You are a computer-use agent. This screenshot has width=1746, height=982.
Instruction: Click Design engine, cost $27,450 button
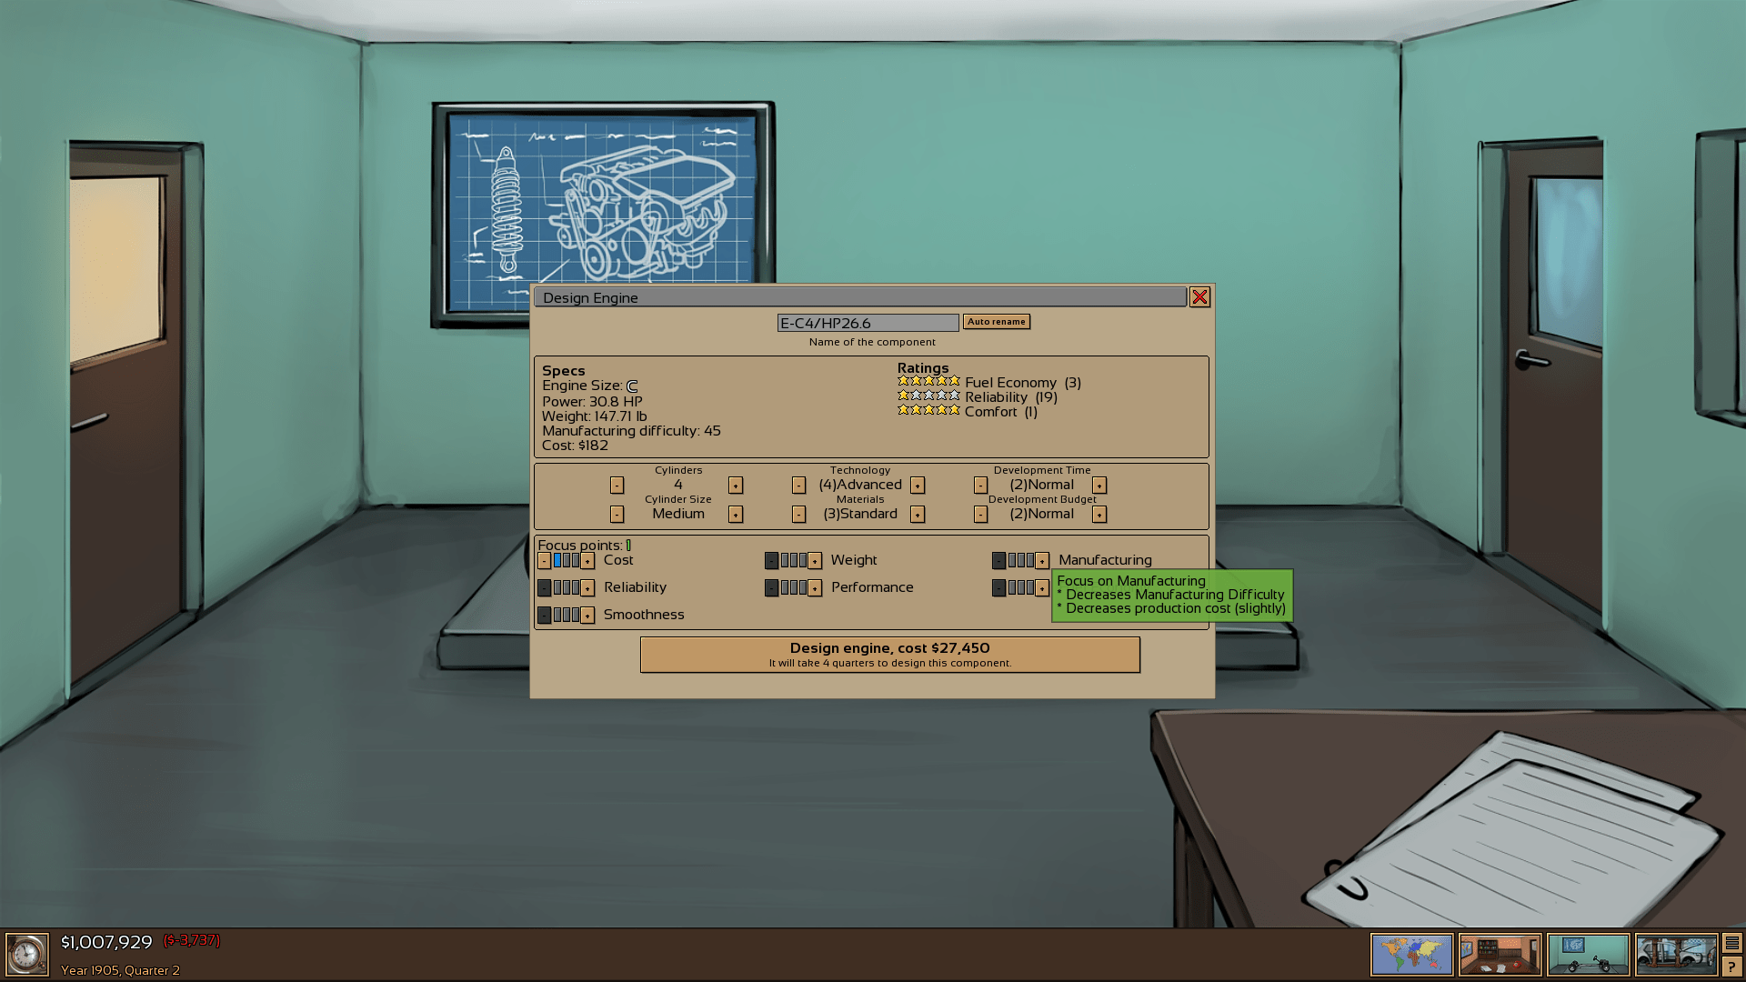tap(889, 655)
